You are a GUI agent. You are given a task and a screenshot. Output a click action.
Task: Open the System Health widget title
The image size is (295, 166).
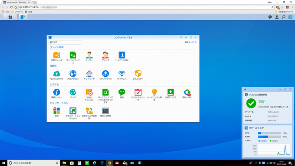(258, 94)
